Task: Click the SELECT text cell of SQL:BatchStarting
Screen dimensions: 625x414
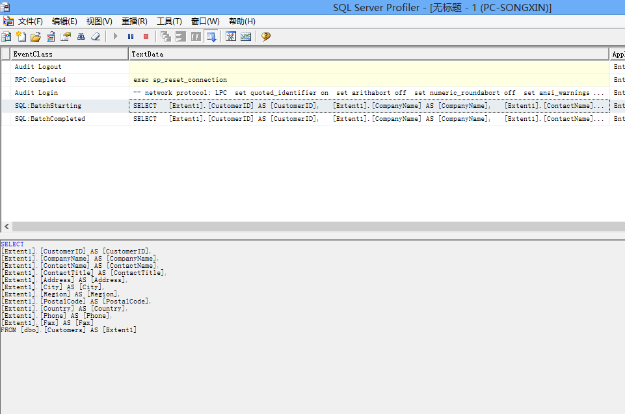Action: 369,105
